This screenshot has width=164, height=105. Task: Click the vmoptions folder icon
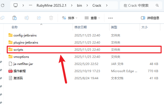coord(10,57)
